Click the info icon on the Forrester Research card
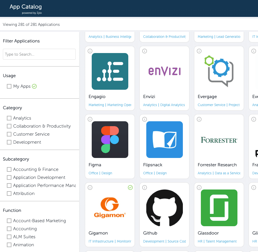This screenshot has width=258, height=252. point(199,119)
